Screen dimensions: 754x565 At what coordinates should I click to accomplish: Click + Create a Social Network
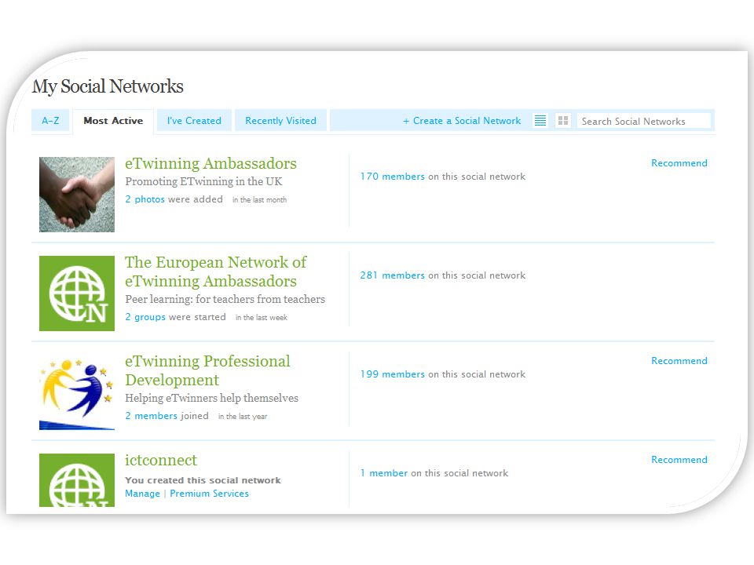click(x=462, y=121)
